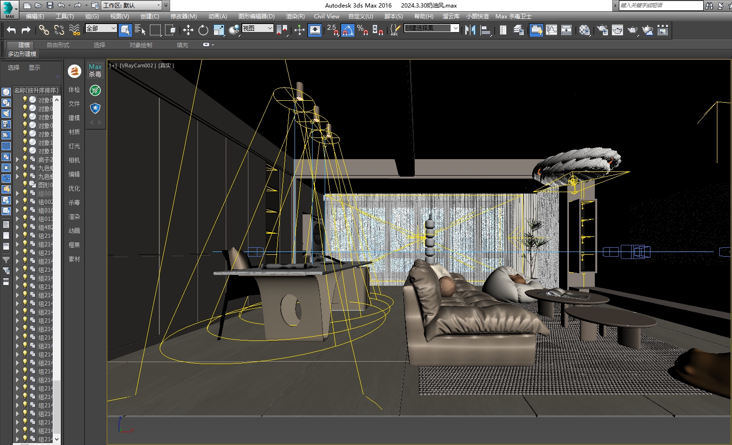Toggle Display Lights filter in scene explorer

click(x=6, y=113)
